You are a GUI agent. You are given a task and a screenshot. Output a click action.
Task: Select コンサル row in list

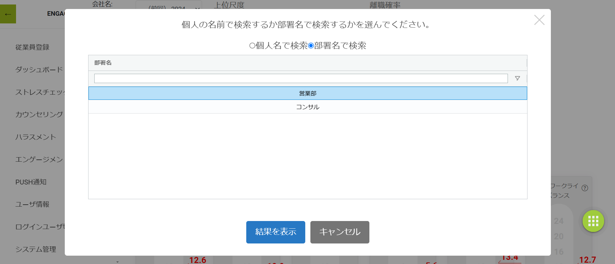pos(308,107)
